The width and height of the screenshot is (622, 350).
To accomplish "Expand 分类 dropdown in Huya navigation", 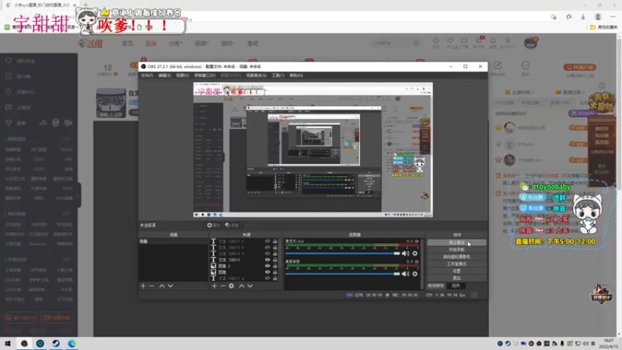I will 176,44.
